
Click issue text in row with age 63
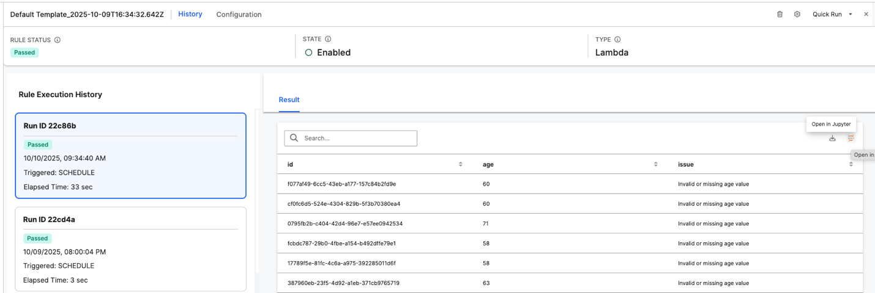pyautogui.click(x=713, y=283)
